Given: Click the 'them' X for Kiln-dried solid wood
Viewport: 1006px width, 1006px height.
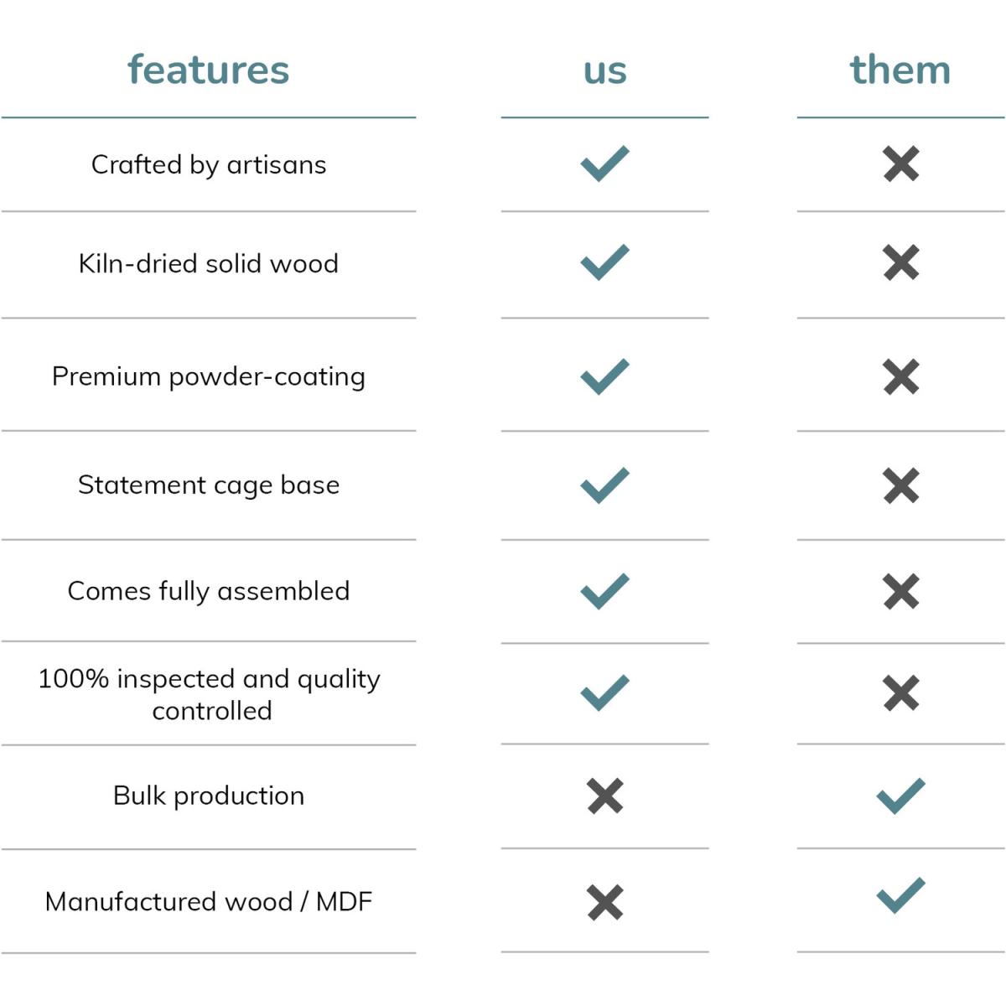Looking at the screenshot, I should point(901,263).
